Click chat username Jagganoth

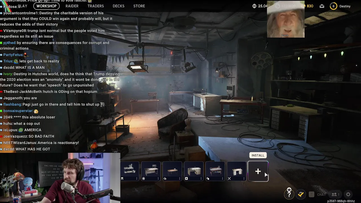13,98
